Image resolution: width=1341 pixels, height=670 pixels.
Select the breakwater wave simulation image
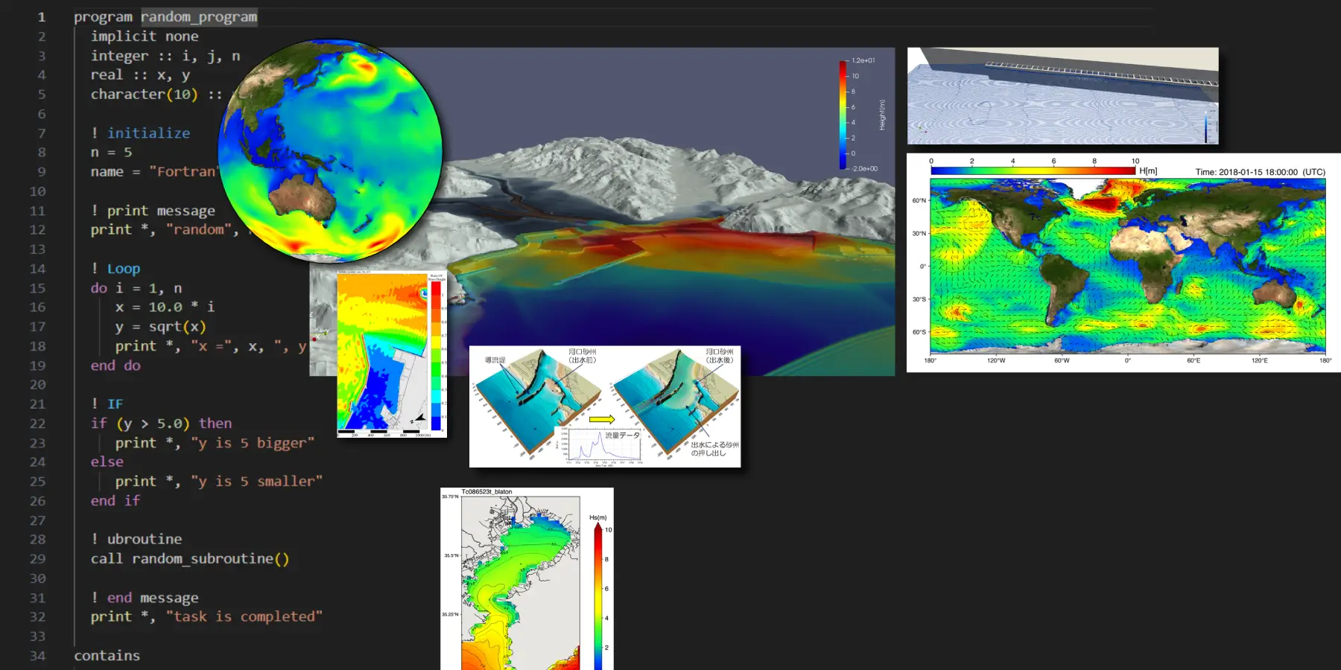click(1063, 96)
